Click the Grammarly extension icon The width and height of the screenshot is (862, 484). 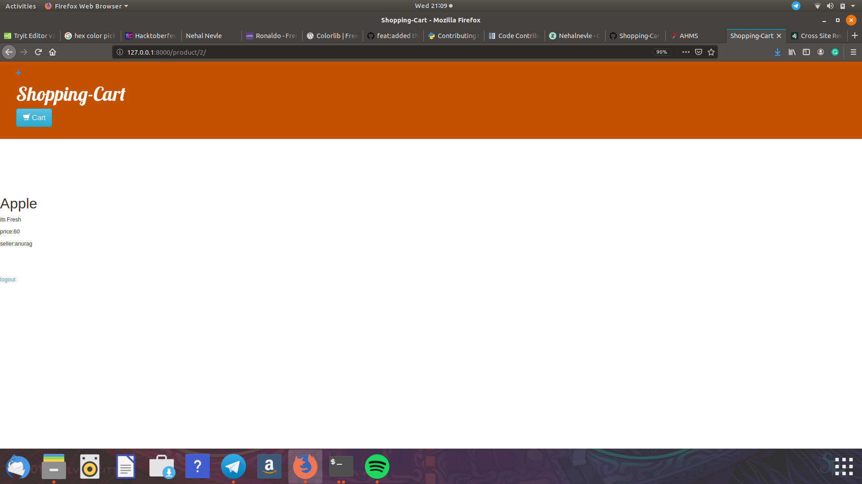pyautogui.click(x=835, y=52)
